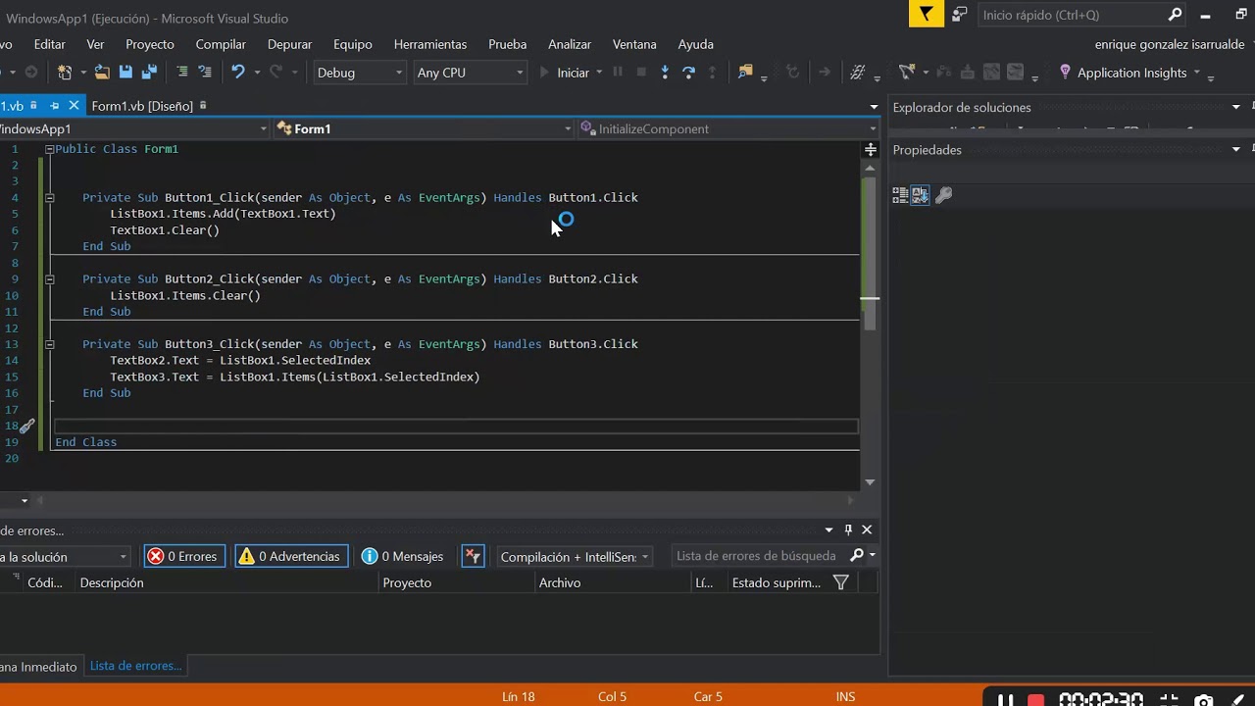Click the pin icon on the active code tab
The width and height of the screenshot is (1255, 706).
point(55,106)
